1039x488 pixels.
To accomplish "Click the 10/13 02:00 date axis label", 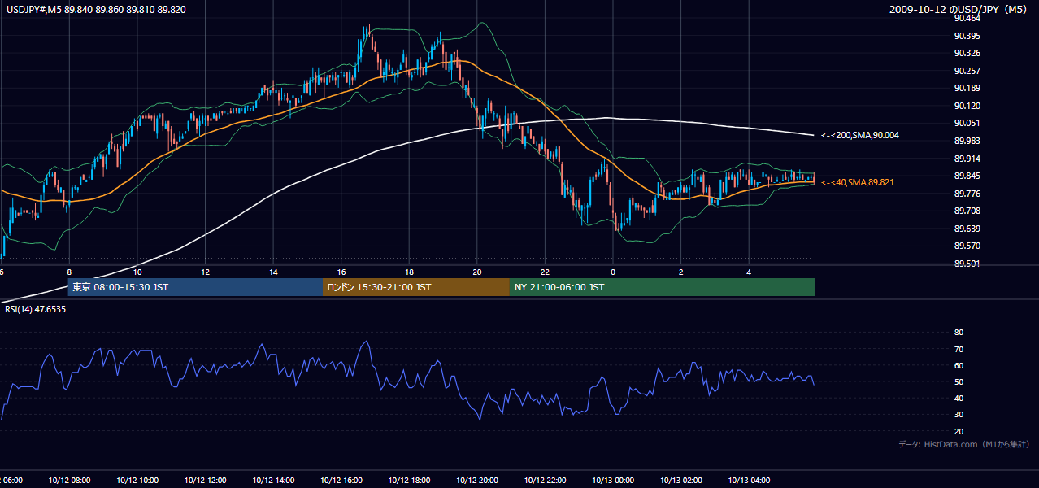I will pos(681,480).
